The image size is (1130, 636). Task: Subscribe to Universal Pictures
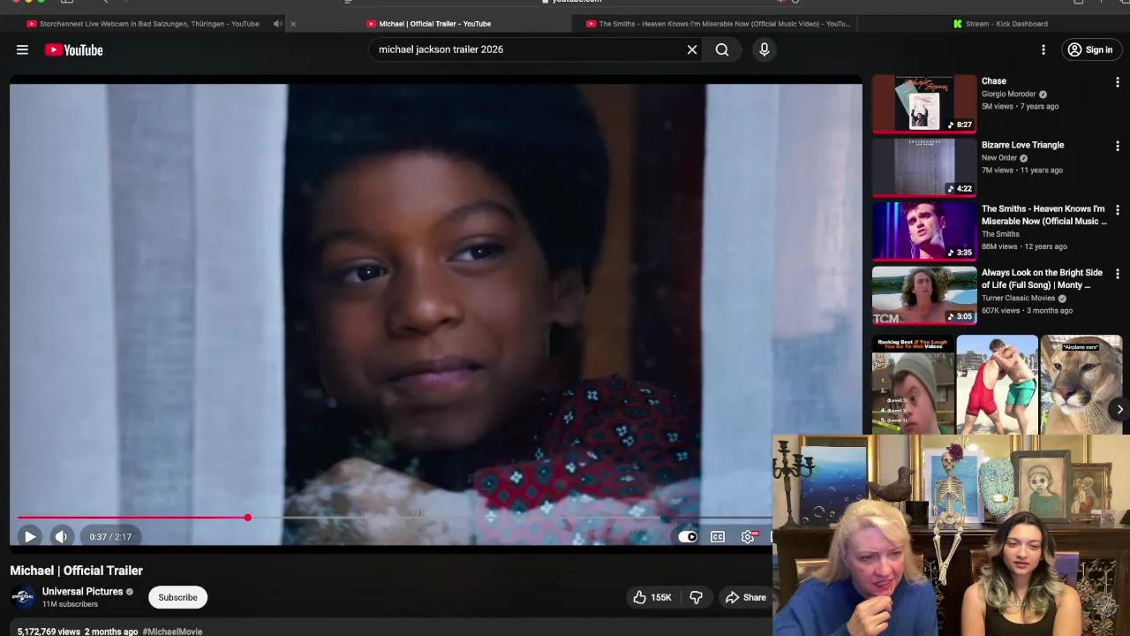tap(177, 597)
